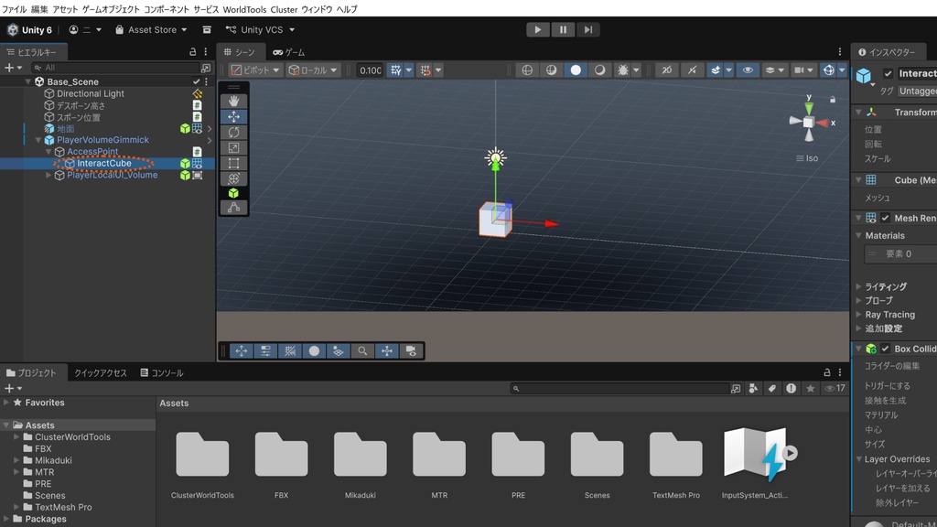Open the Pivot (ピボット) dropdown
937x527 pixels.
[255, 70]
